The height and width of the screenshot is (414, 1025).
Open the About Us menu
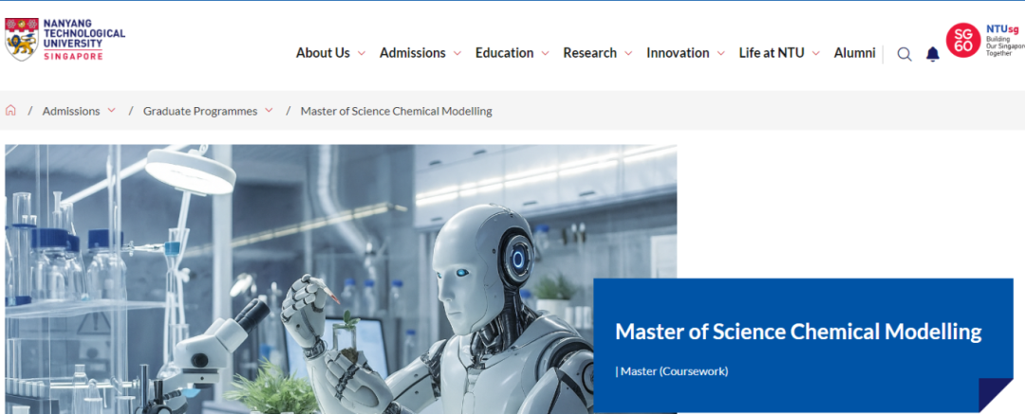(323, 53)
